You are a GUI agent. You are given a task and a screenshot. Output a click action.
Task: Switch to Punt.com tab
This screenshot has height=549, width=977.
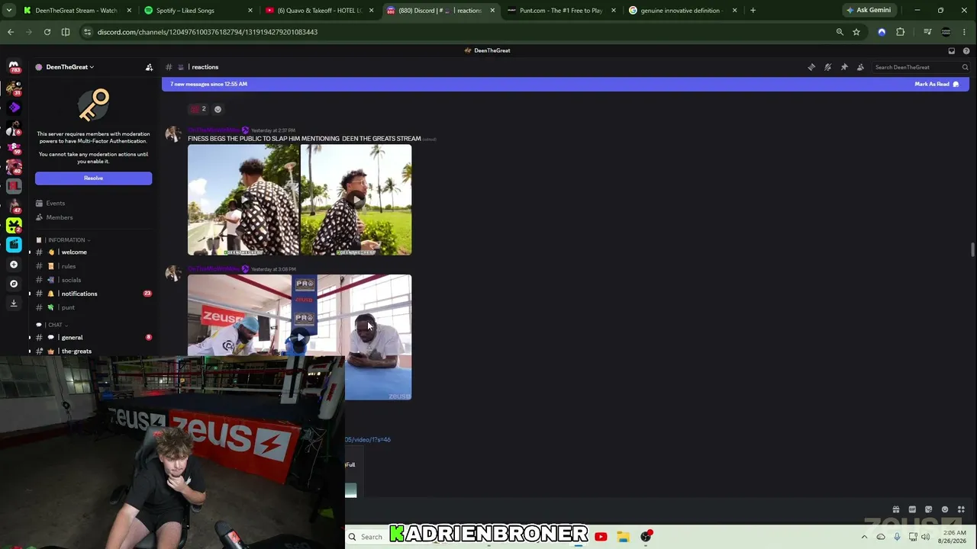561,11
